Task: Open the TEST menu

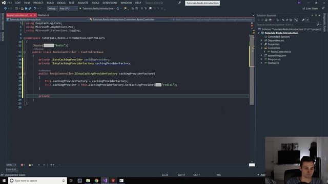Action: (x=72, y=3)
